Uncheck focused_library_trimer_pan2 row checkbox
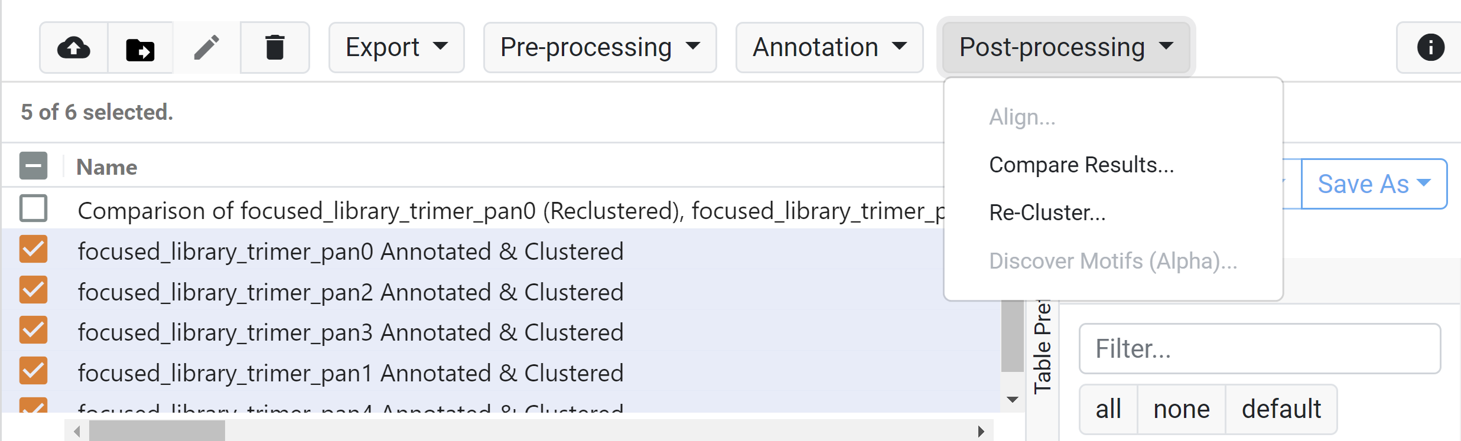Screen dimensions: 1461x441 33,290
